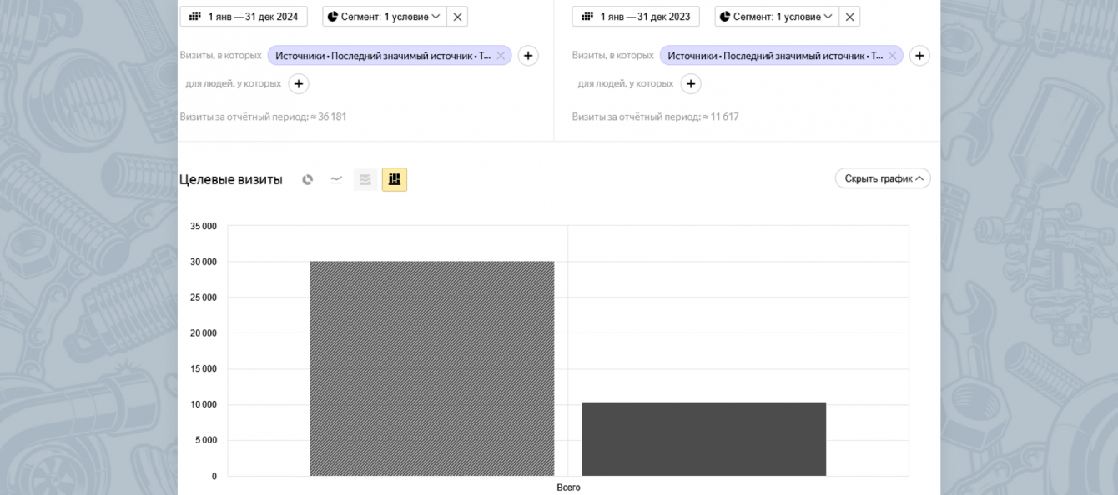
Task: Edit the 2024 source filter chip text
Action: point(383,56)
